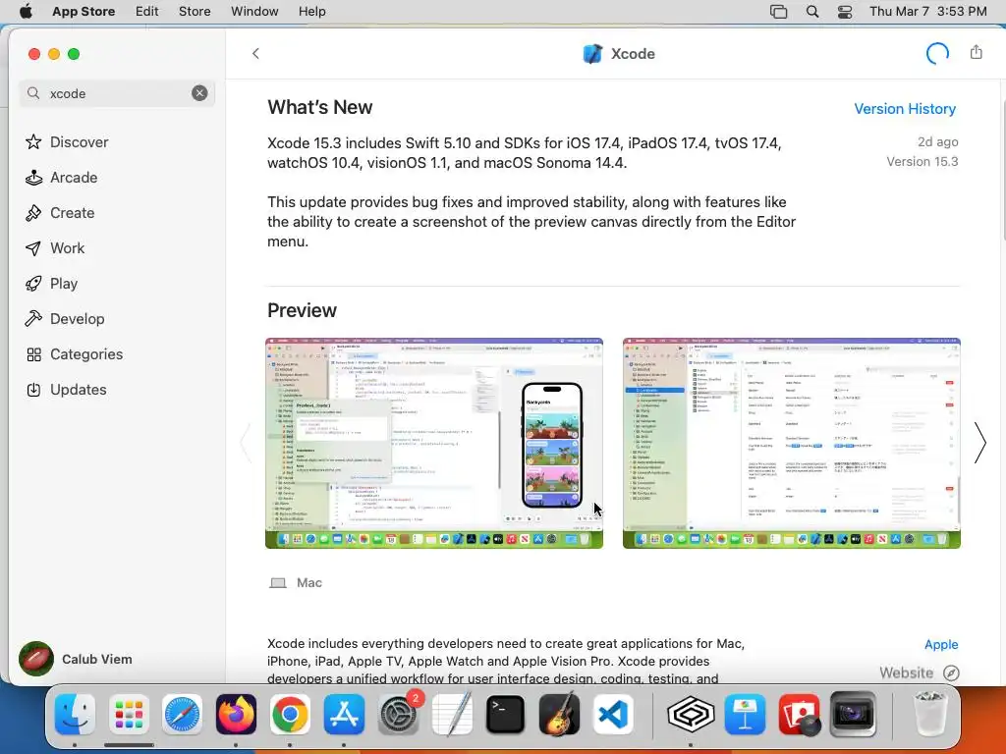
Task: Open the Window menu
Action: [x=254, y=12]
